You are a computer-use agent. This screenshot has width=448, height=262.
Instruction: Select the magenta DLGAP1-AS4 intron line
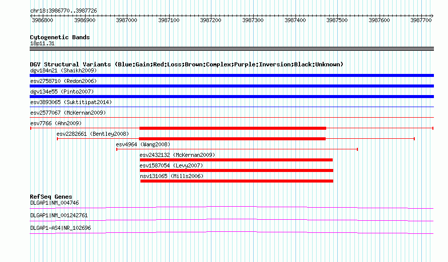pyautogui.click(x=232, y=232)
